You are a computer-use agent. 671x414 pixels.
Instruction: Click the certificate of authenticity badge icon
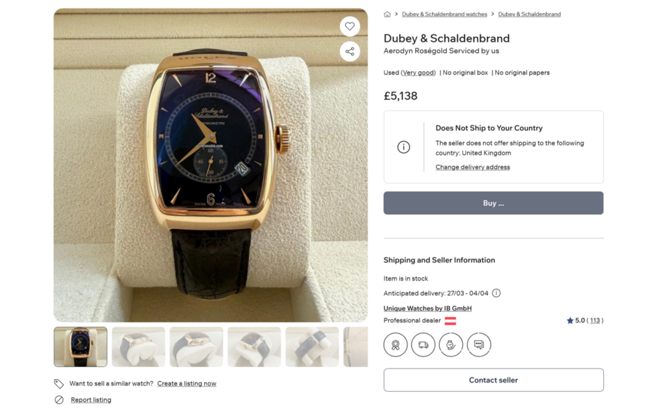click(395, 345)
